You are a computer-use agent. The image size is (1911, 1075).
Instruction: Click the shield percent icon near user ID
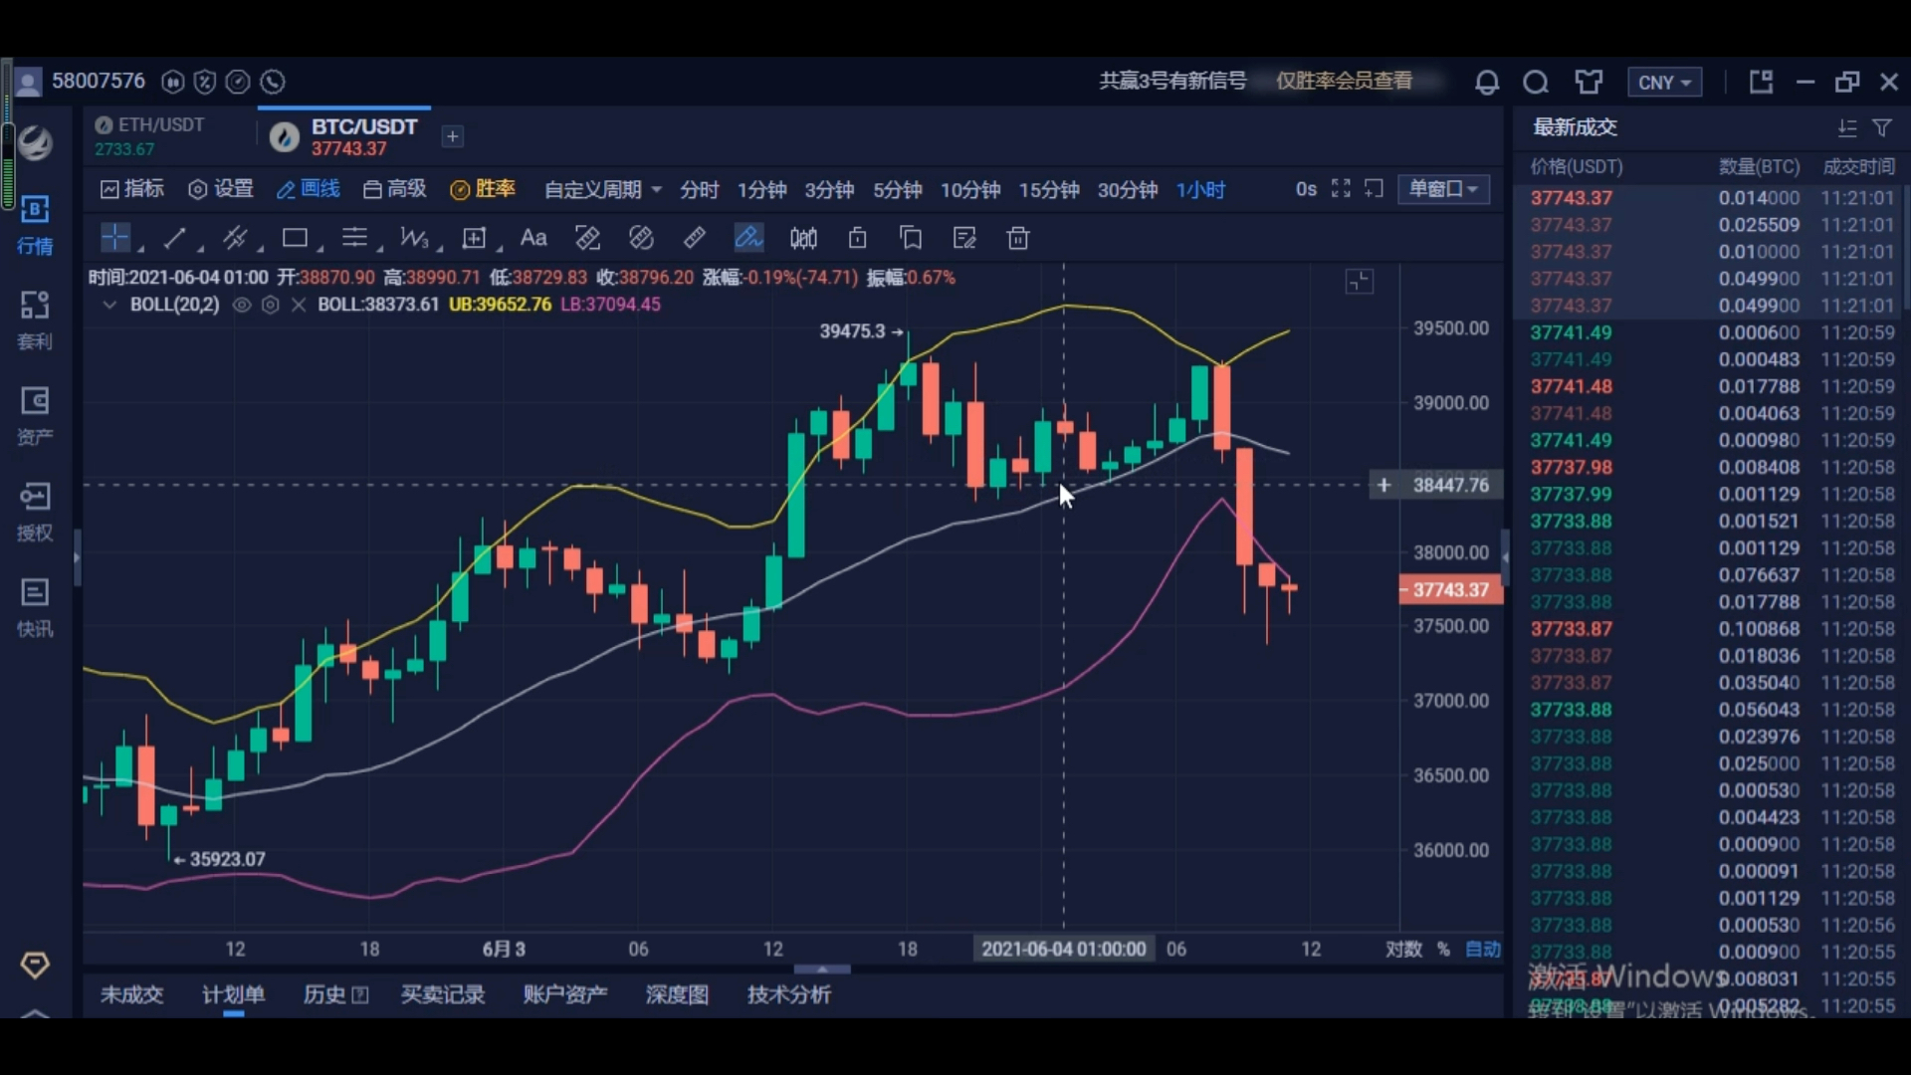click(x=205, y=82)
